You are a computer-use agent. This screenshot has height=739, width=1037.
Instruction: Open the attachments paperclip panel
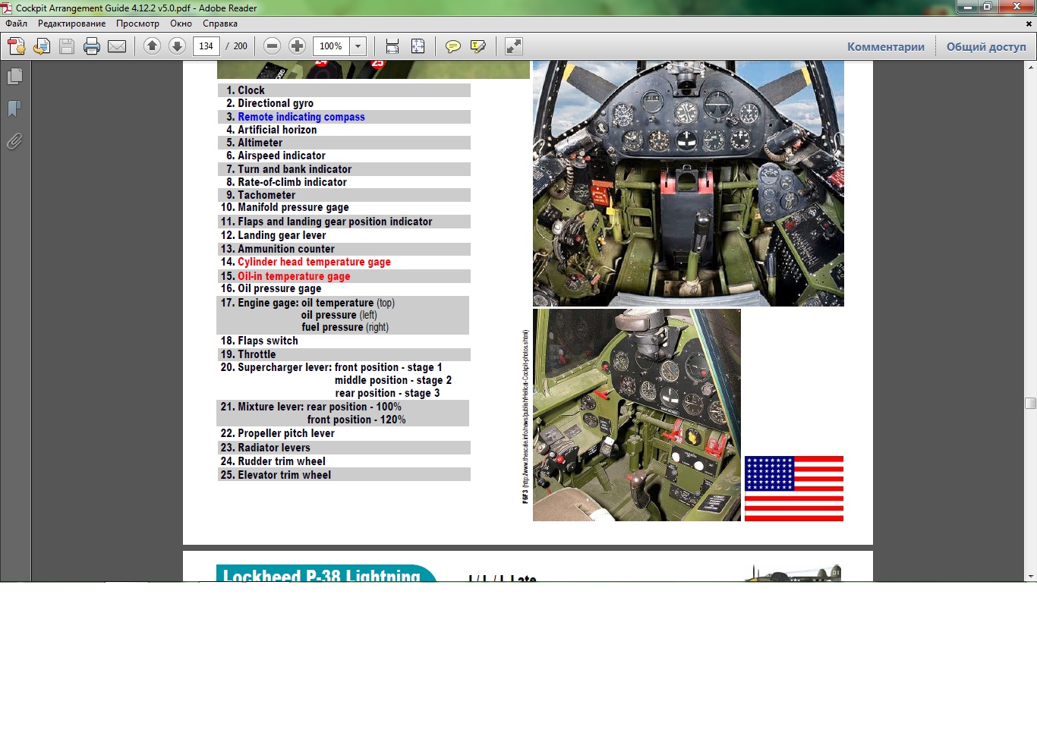pos(14,141)
